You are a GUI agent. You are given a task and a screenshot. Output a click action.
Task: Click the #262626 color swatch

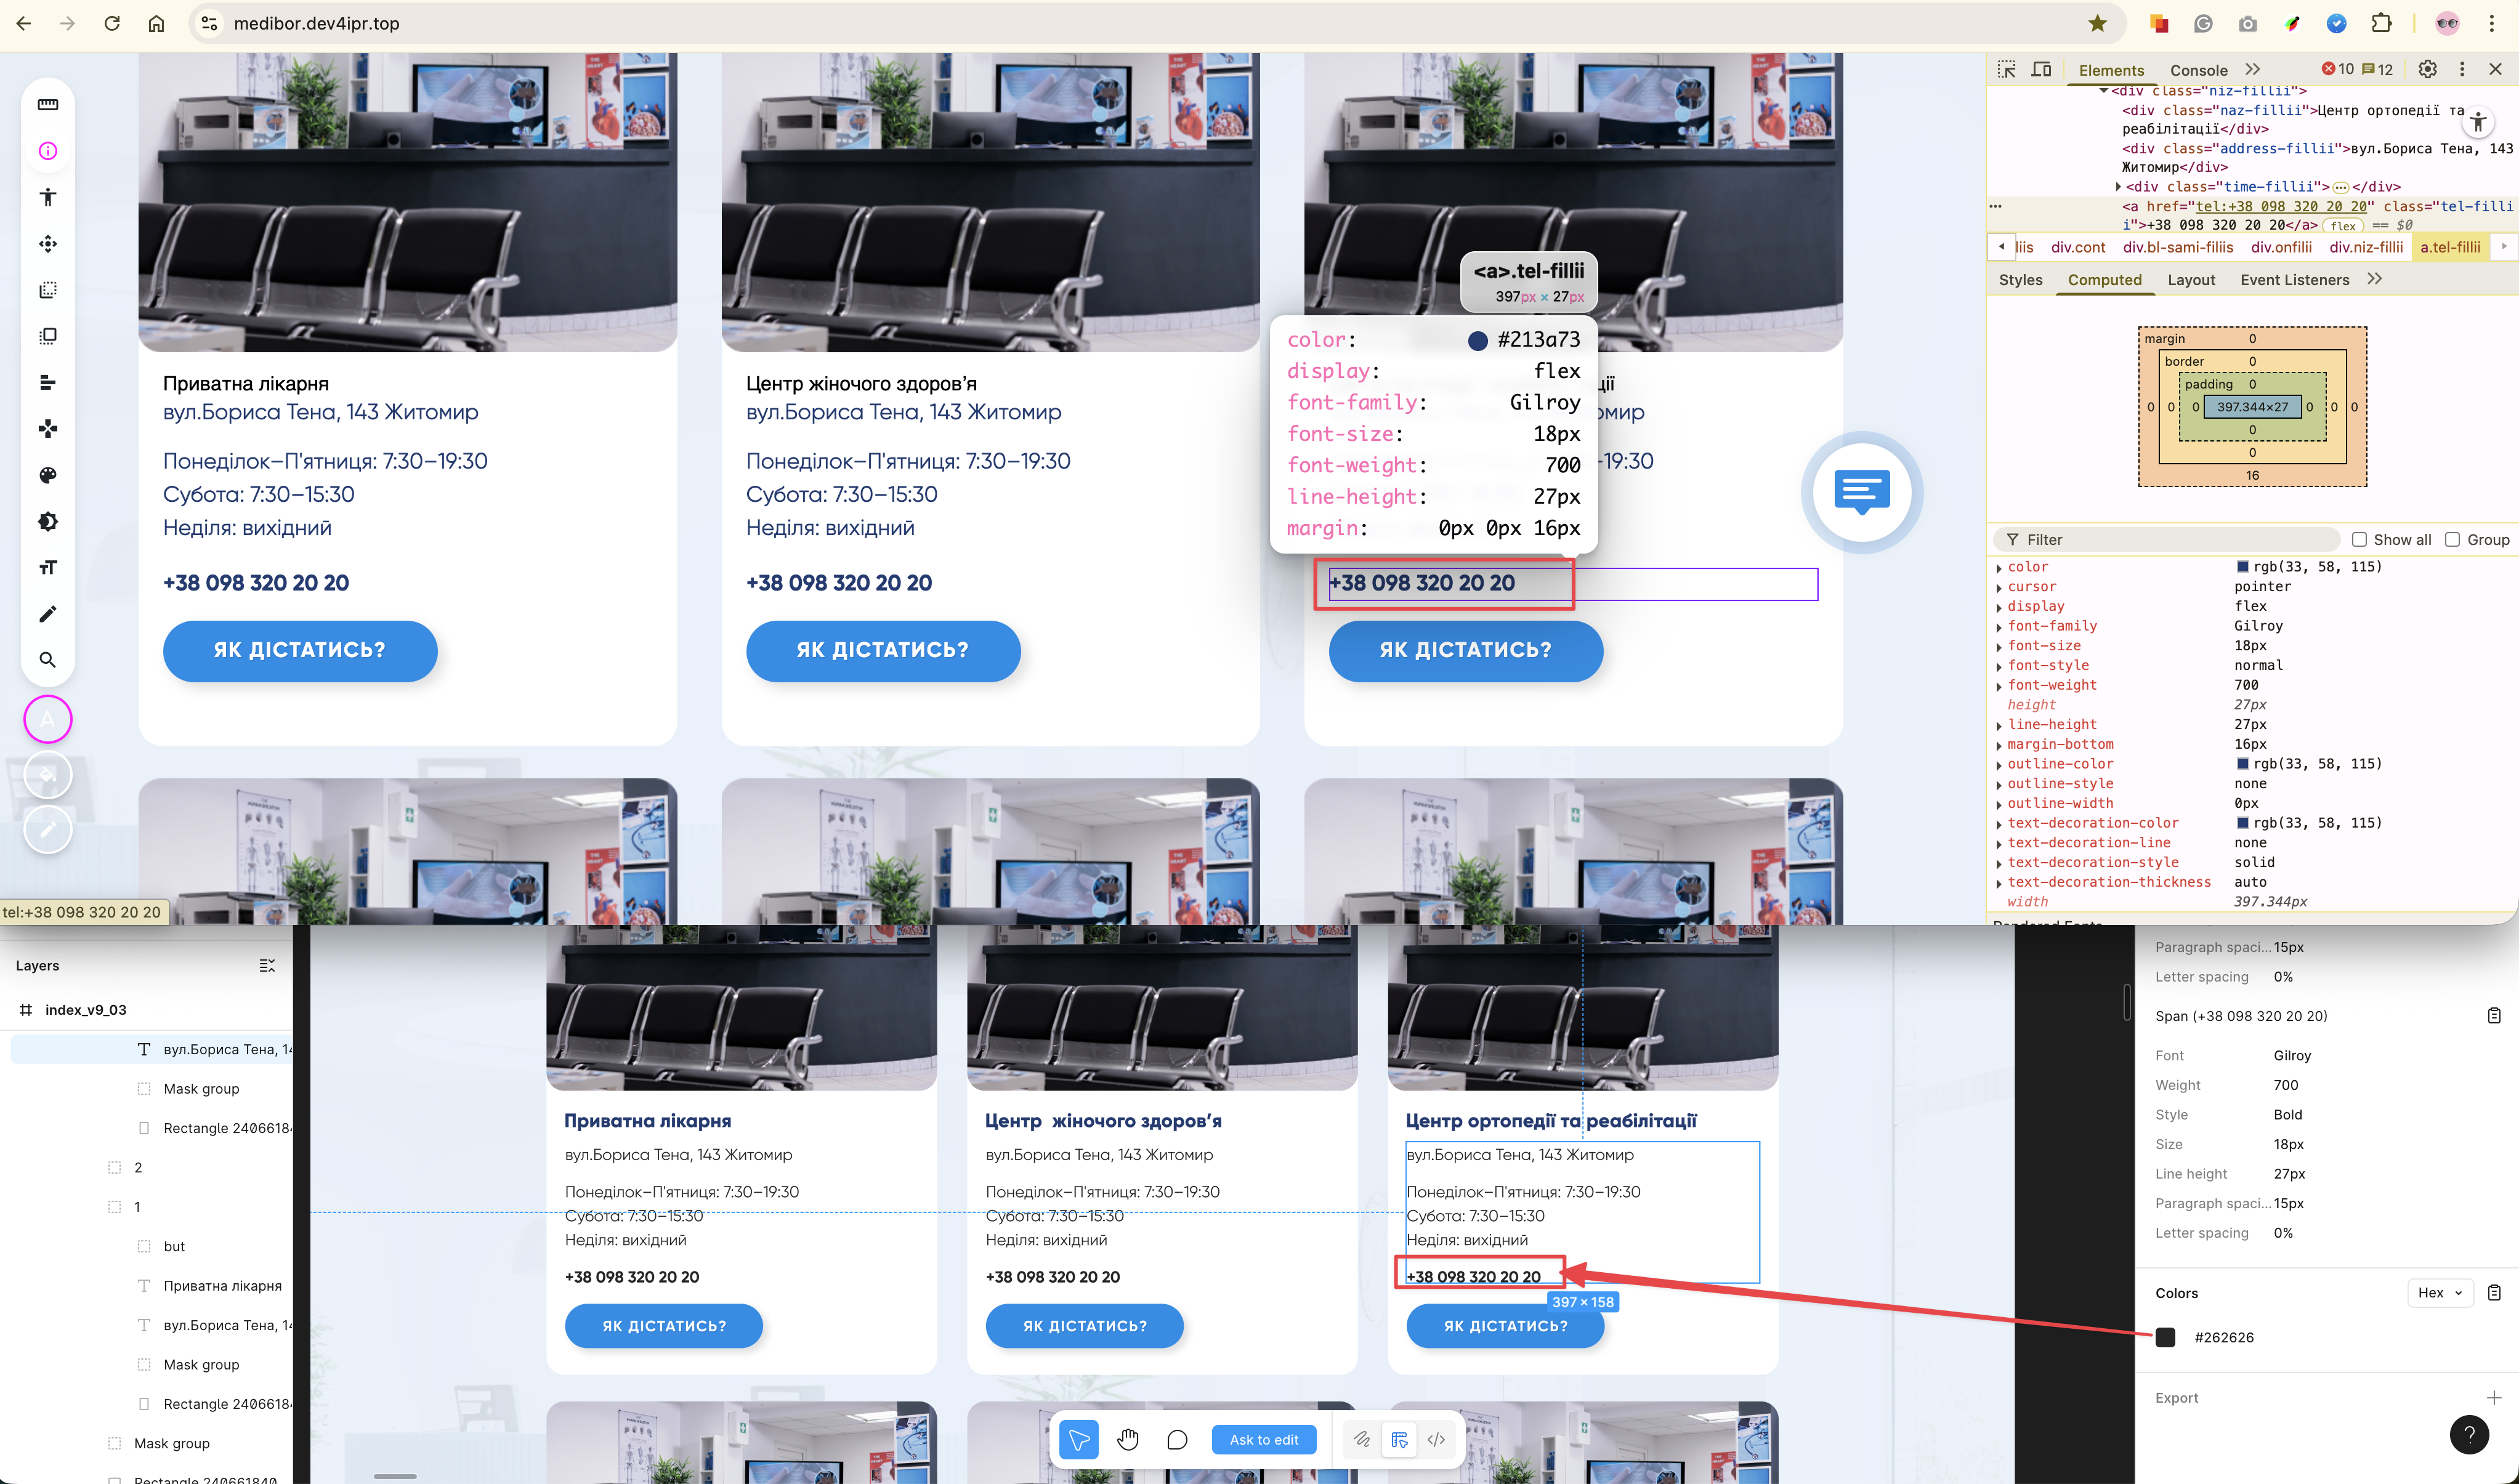point(2165,1337)
